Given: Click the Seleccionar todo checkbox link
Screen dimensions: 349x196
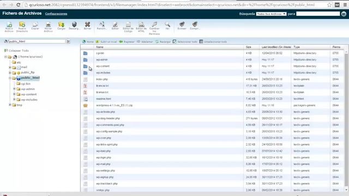Looking at the screenshot, I should tap(185, 41).
